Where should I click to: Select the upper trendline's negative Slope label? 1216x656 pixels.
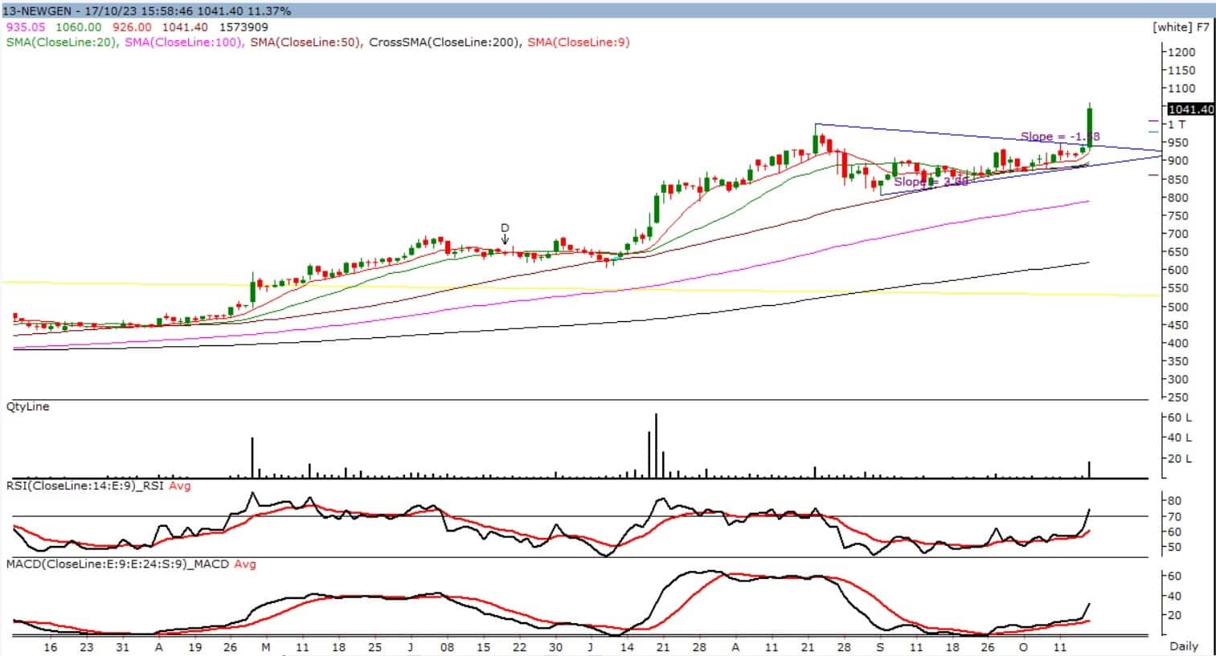click(x=1059, y=136)
